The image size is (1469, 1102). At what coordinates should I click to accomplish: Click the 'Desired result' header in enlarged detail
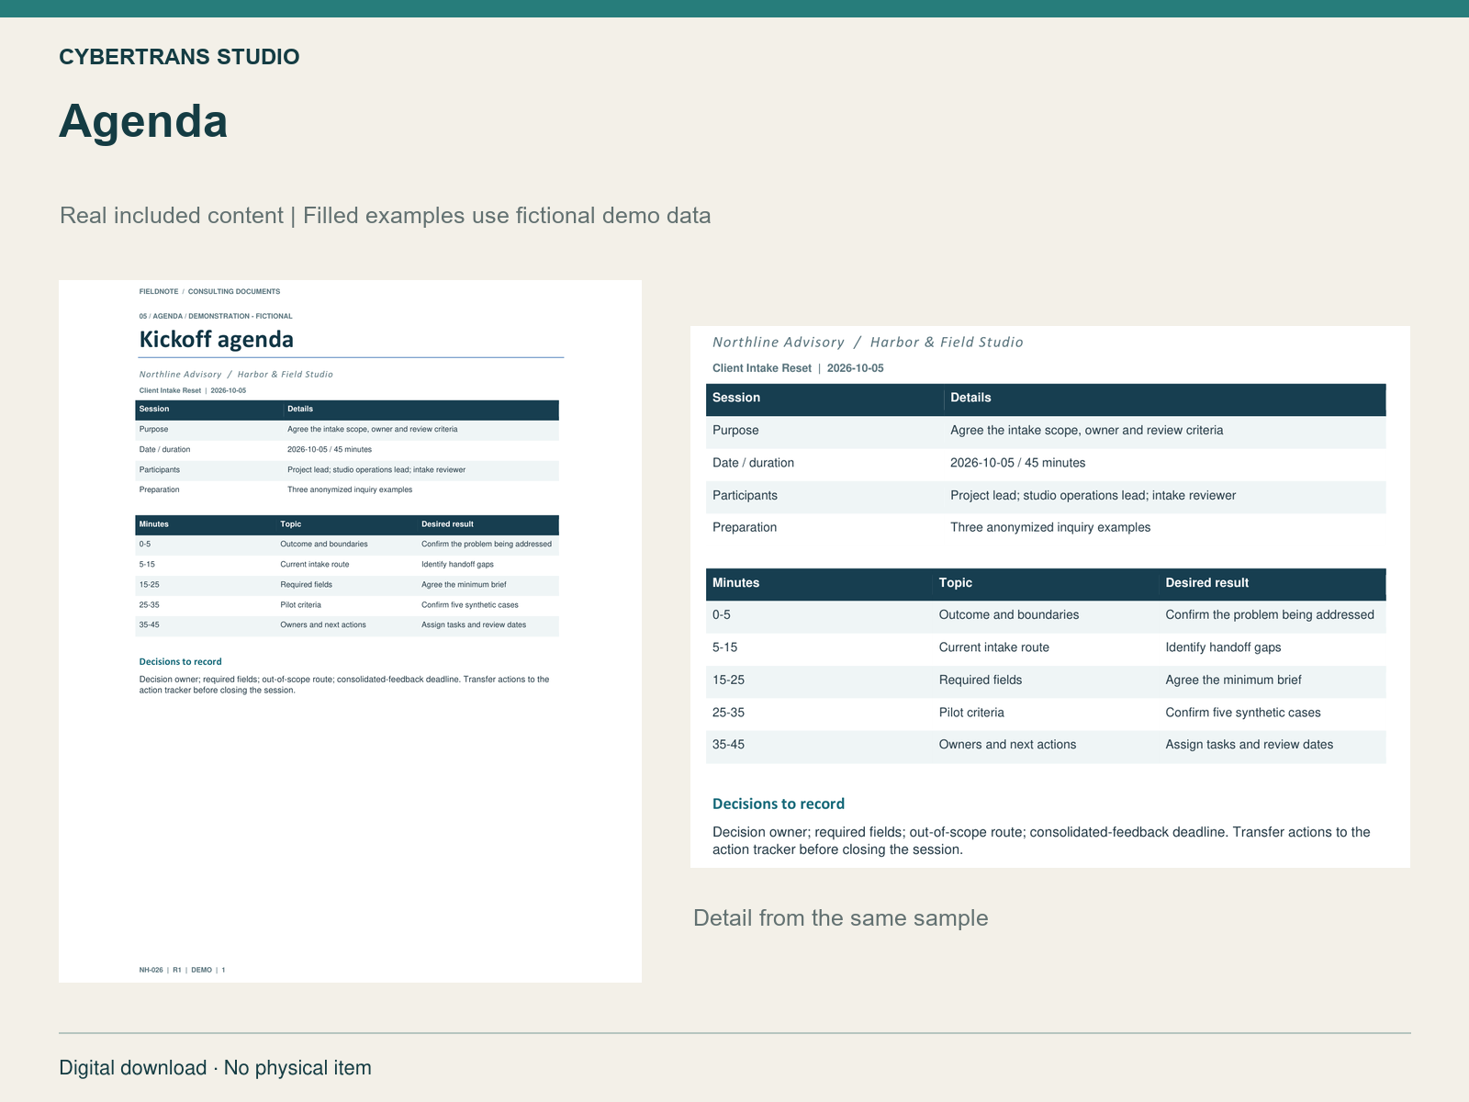(x=1207, y=583)
